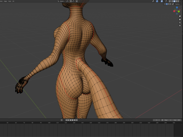Click frame 150 on timeline ruler
183x137 pixels.
pyautogui.click(x=91, y=123)
